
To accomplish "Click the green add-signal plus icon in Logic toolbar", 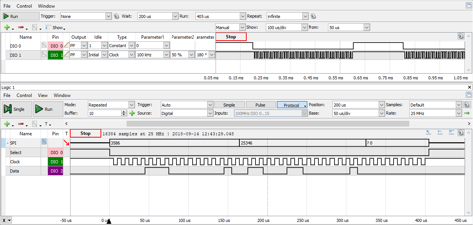I will pyautogui.click(x=7, y=124).
